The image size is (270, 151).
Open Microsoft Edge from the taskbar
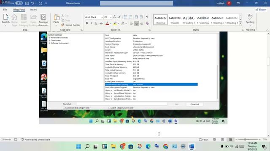point(148,146)
